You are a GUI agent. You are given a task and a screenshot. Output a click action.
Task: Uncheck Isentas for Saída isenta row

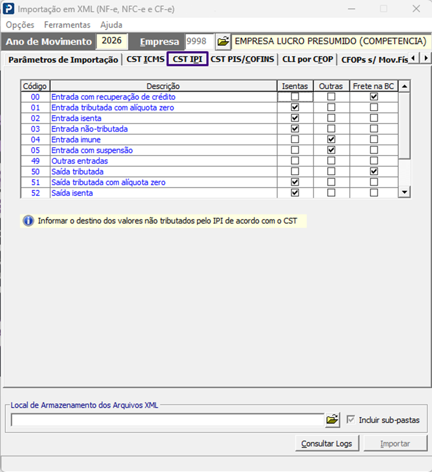295,193
